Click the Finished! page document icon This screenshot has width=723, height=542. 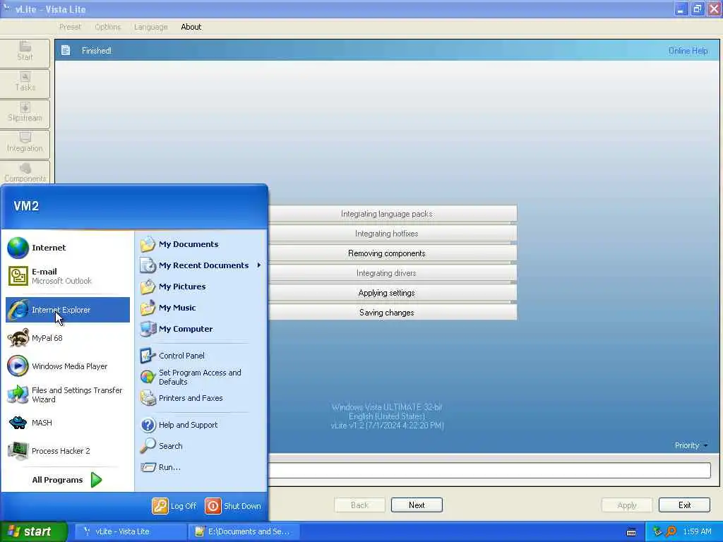(x=66, y=50)
